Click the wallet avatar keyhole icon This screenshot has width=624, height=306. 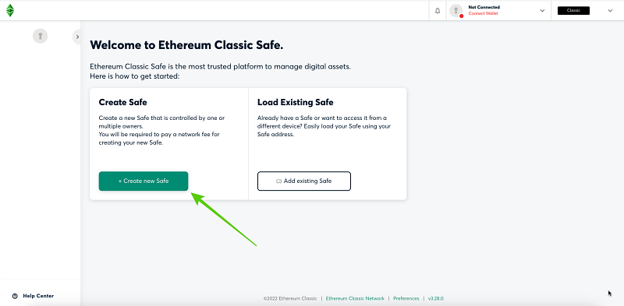[x=456, y=10]
